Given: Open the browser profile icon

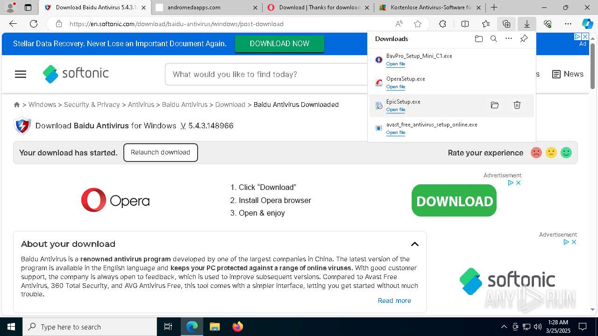Looking at the screenshot, I should coord(10,7).
